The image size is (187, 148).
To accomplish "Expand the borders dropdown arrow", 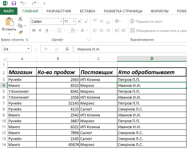I will point(64,31).
